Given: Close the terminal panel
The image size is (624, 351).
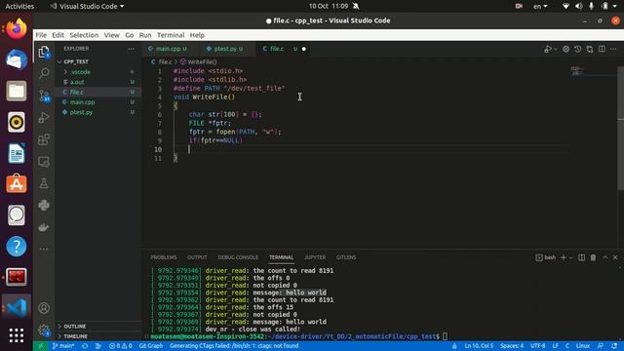Looking at the screenshot, I should point(615,257).
